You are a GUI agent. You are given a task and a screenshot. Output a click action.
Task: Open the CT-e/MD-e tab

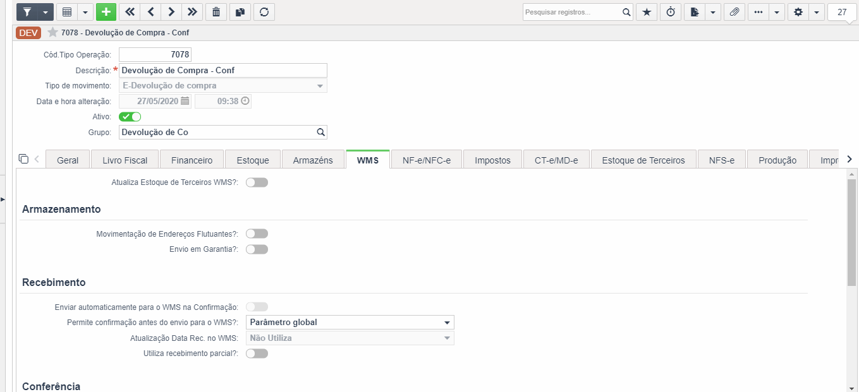click(556, 160)
